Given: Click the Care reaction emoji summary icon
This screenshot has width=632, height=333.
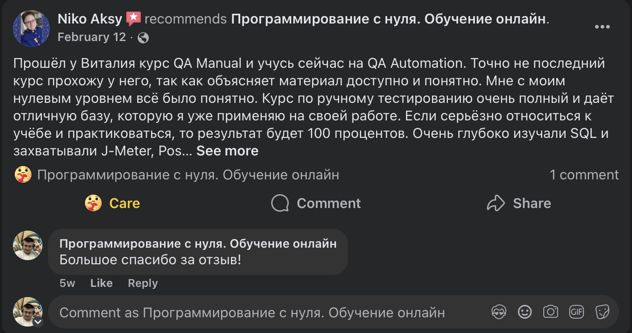Looking at the screenshot, I should (23, 175).
